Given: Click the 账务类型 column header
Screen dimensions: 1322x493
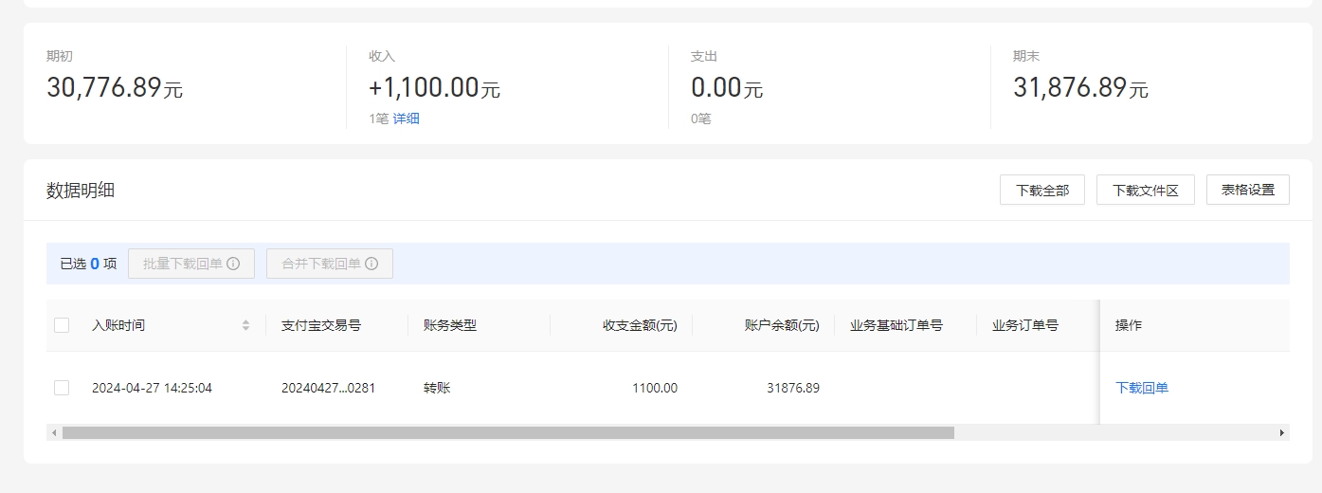Looking at the screenshot, I should 450,325.
